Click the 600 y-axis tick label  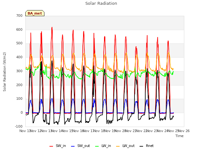tap(19, 29)
